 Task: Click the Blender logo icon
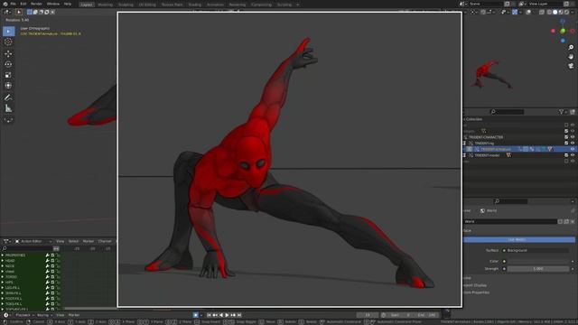[x=5, y=4]
